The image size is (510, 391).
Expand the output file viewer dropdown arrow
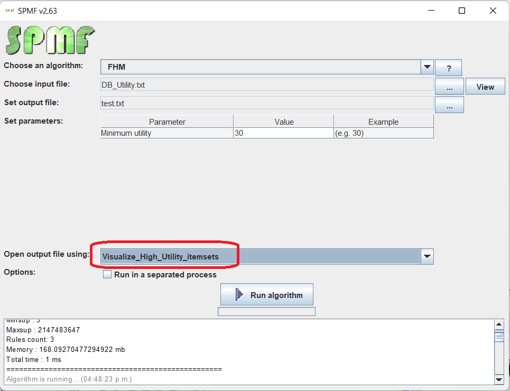(427, 257)
